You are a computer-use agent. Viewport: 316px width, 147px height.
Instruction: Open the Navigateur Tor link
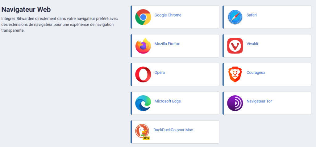coord(259,101)
